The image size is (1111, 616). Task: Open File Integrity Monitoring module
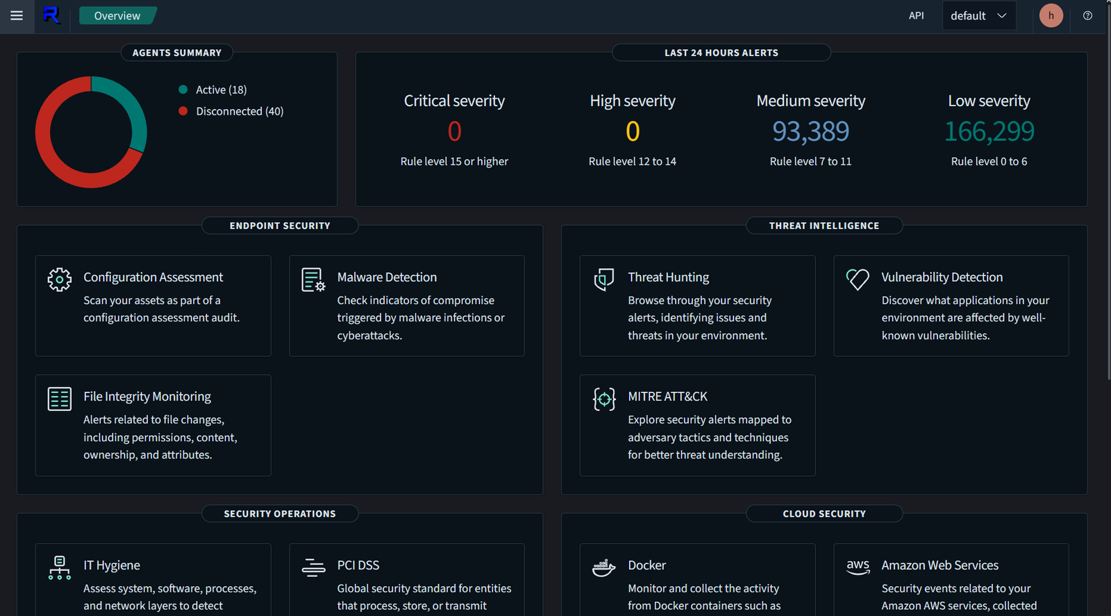click(x=153, y=425)
